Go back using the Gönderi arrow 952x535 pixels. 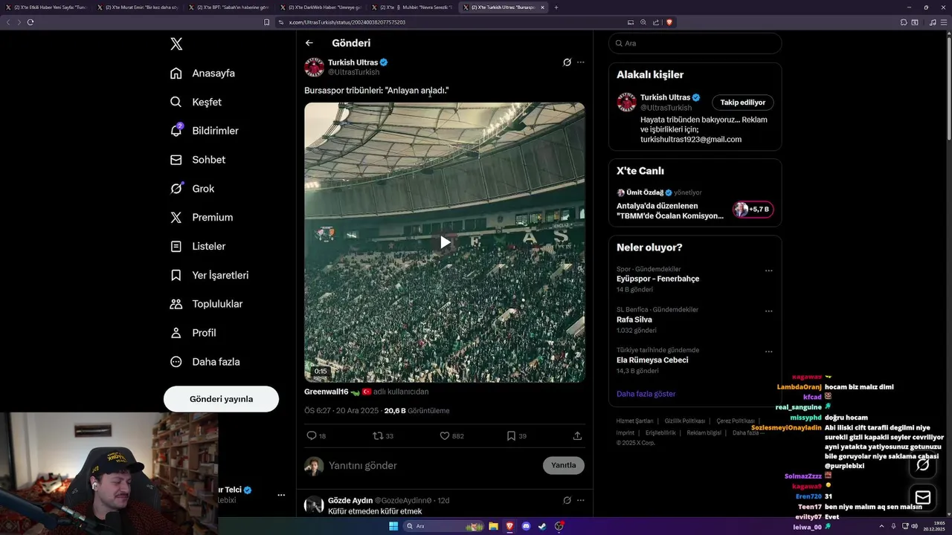(x=309, y=43)
